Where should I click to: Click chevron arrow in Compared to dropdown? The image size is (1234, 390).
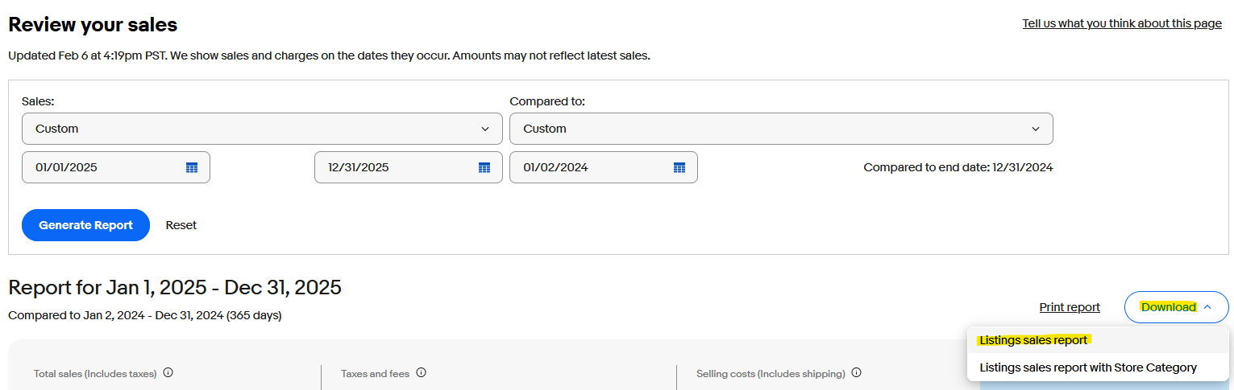pos(1036,129)
